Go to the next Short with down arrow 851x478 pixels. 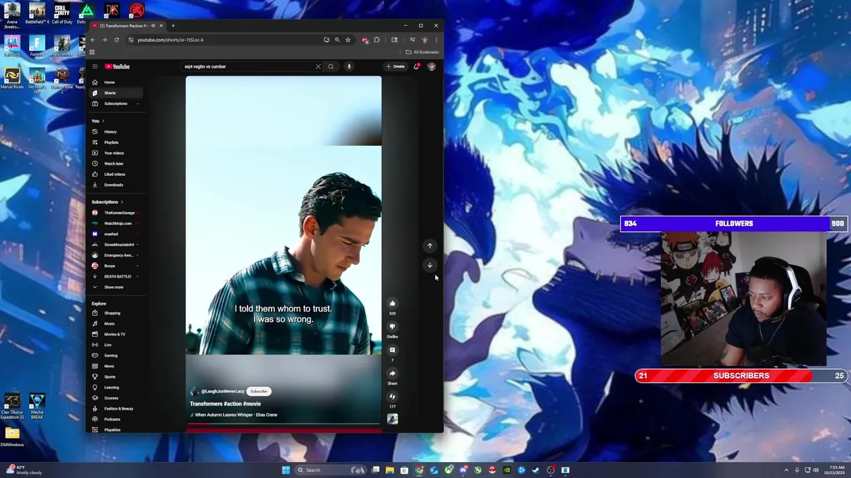coord(429,265)
